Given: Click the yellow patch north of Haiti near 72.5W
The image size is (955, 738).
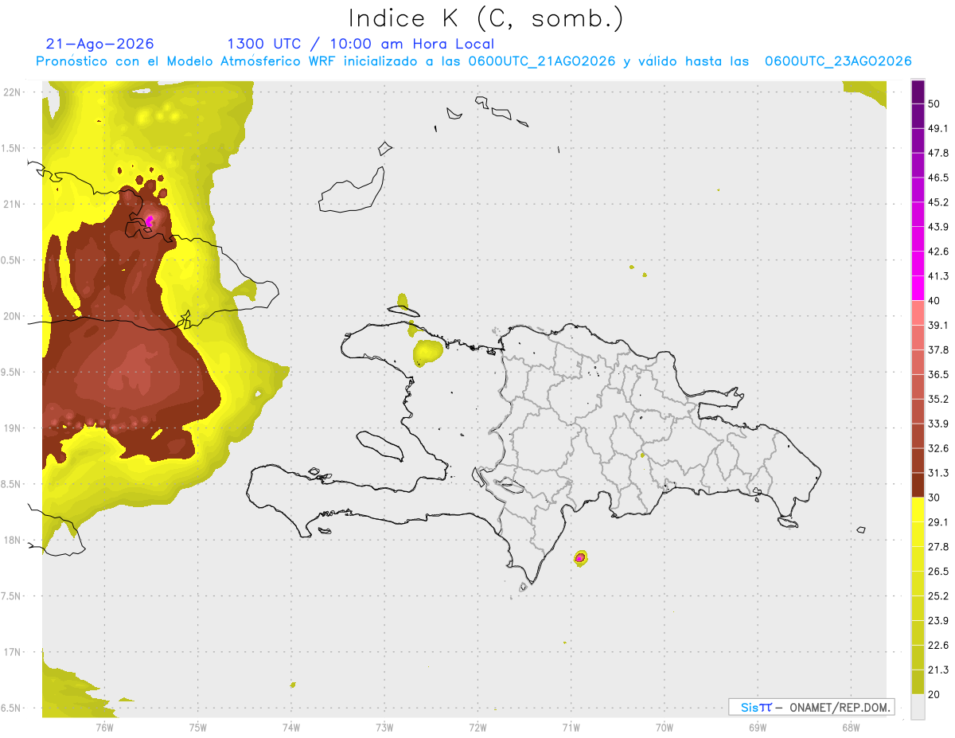Looking at the screenshot, I should [428, 352].
